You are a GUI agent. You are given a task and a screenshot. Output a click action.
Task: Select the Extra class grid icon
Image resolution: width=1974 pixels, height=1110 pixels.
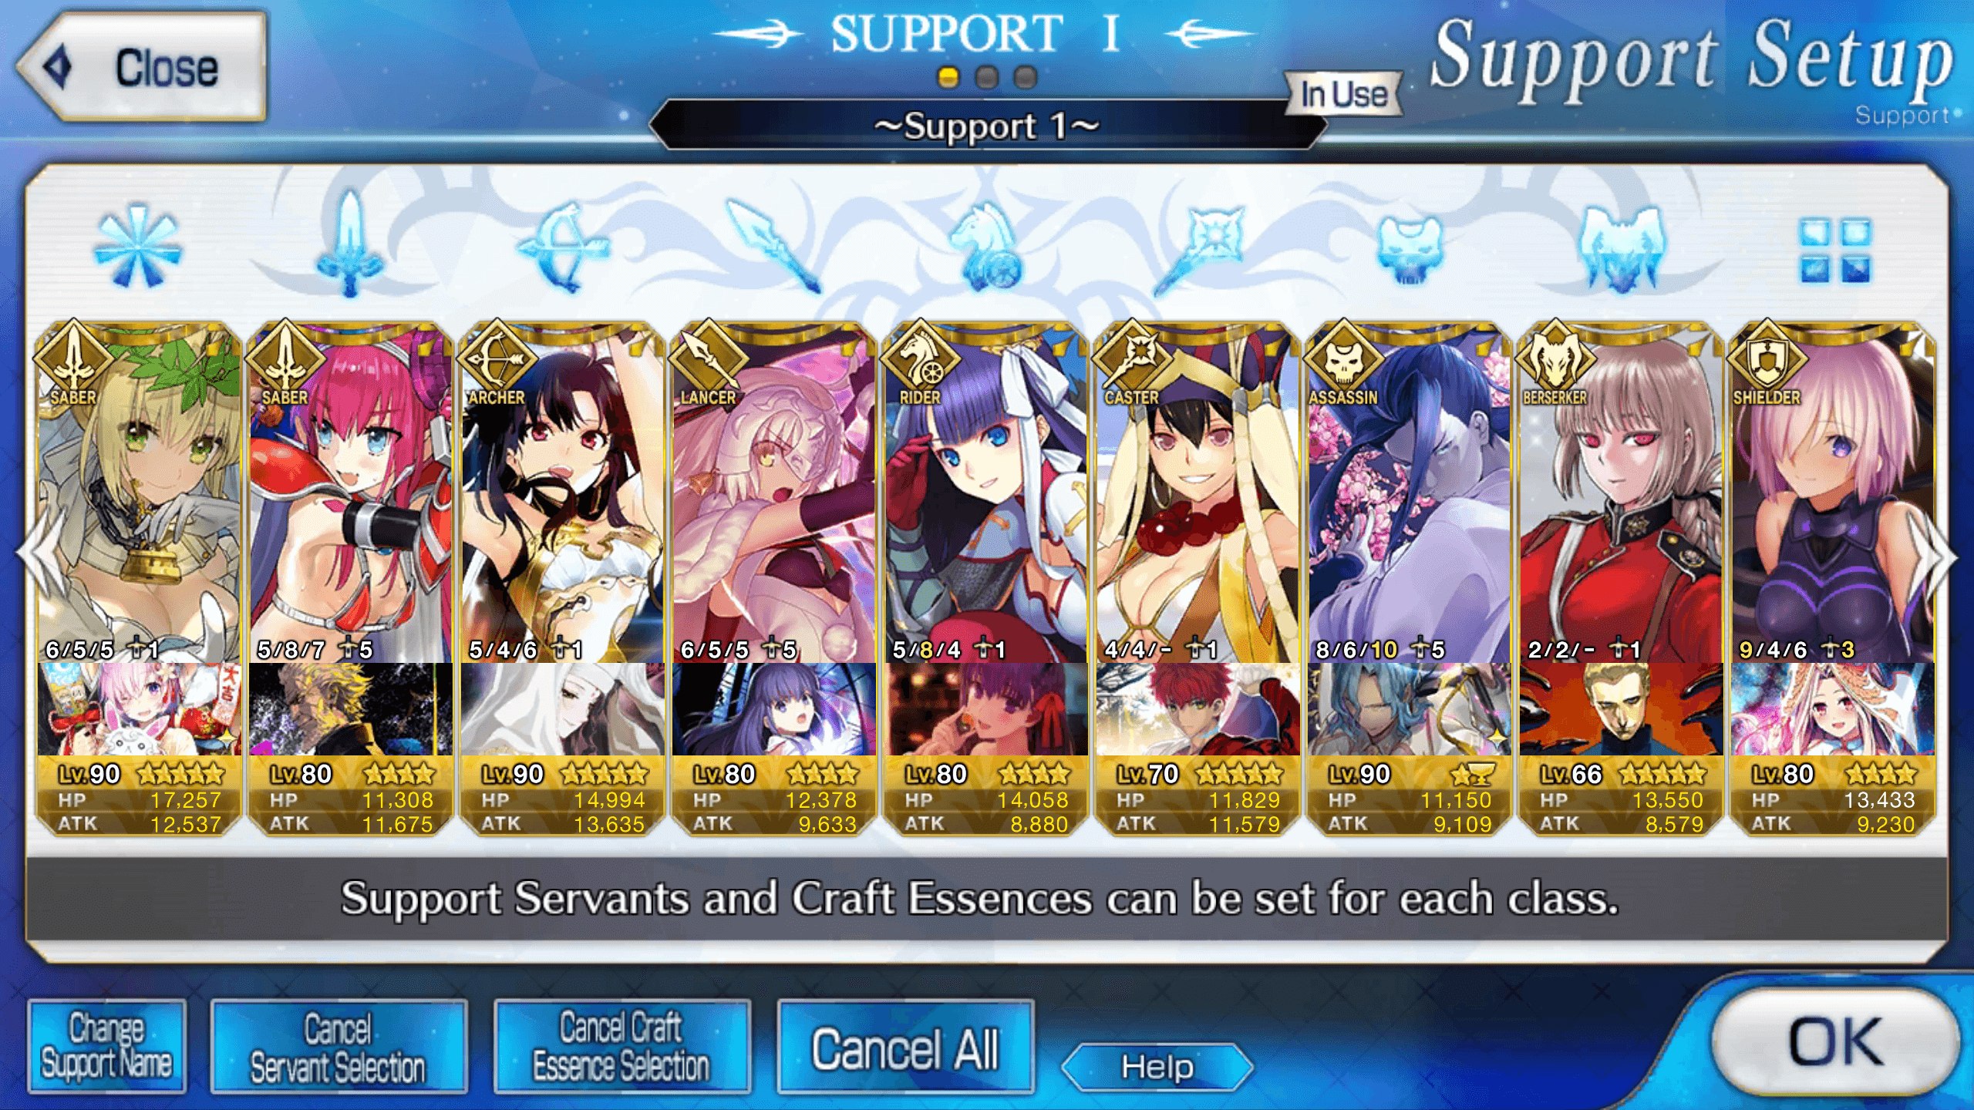1834,250
